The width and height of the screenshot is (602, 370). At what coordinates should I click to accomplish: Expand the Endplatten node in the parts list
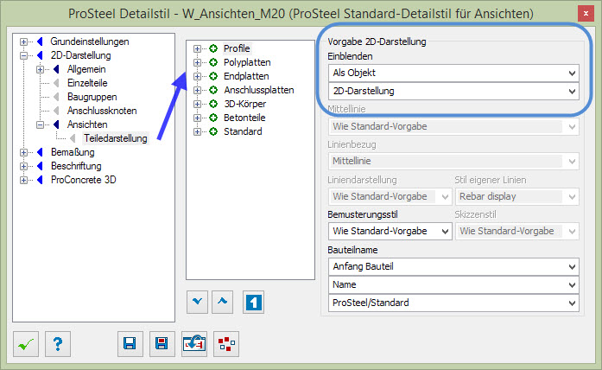(197, 76)
